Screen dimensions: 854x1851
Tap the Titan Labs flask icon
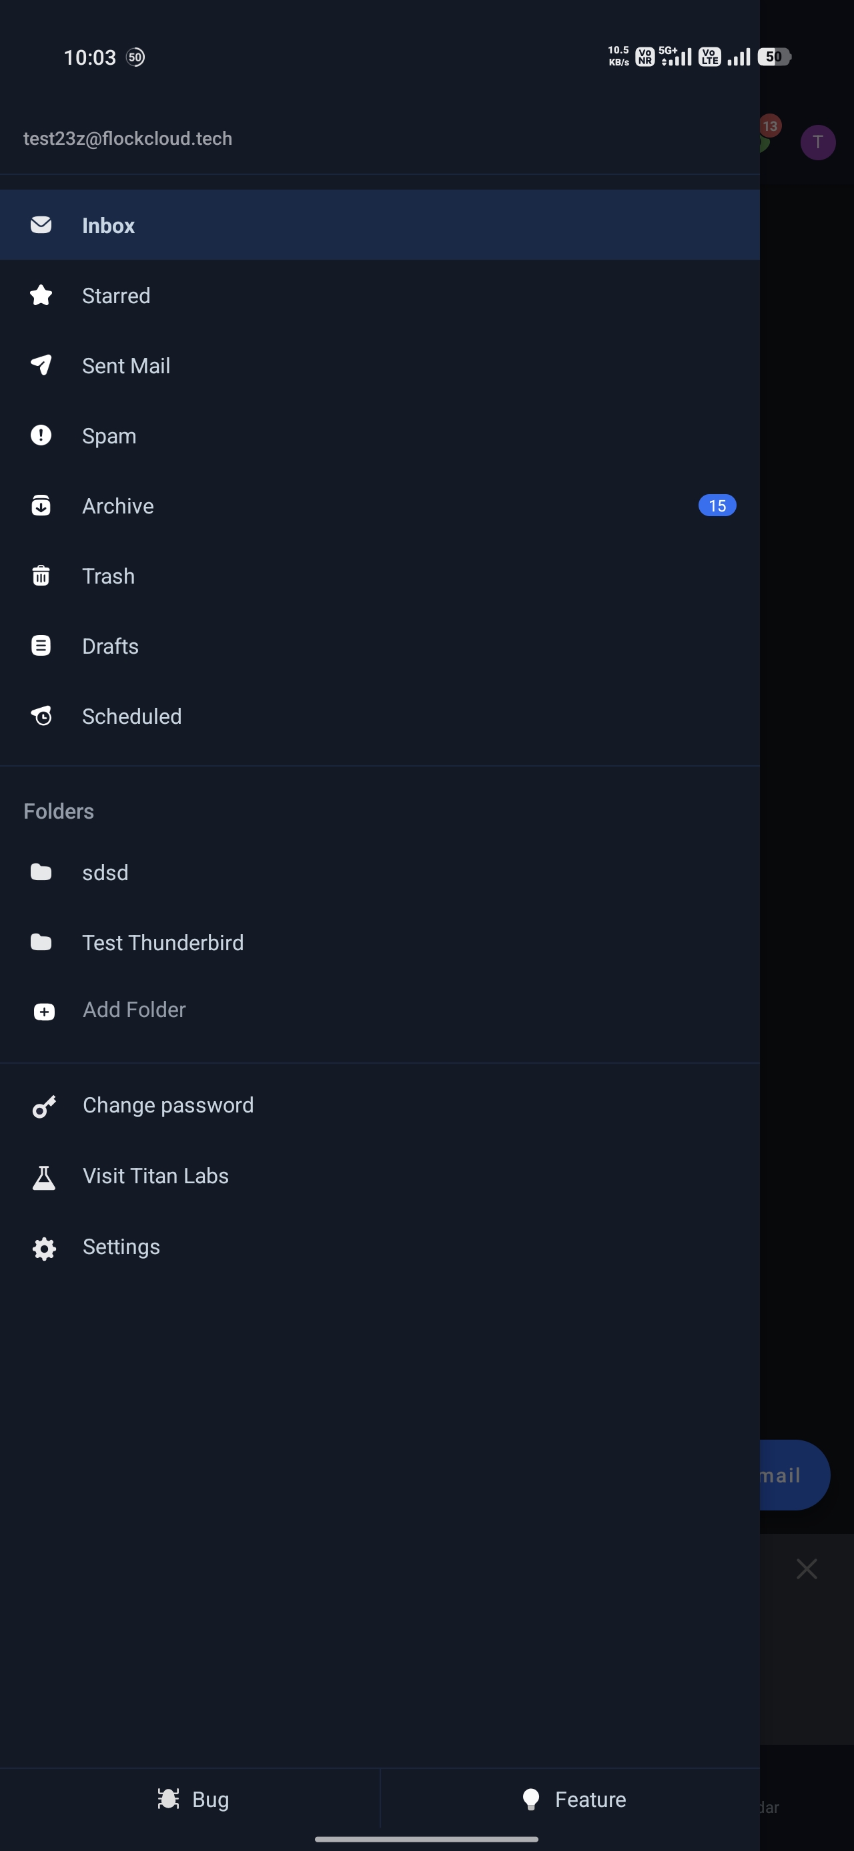point(44,1177)
